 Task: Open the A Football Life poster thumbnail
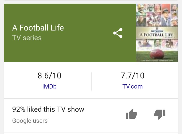pyautogui.click(x=157, y=33)
